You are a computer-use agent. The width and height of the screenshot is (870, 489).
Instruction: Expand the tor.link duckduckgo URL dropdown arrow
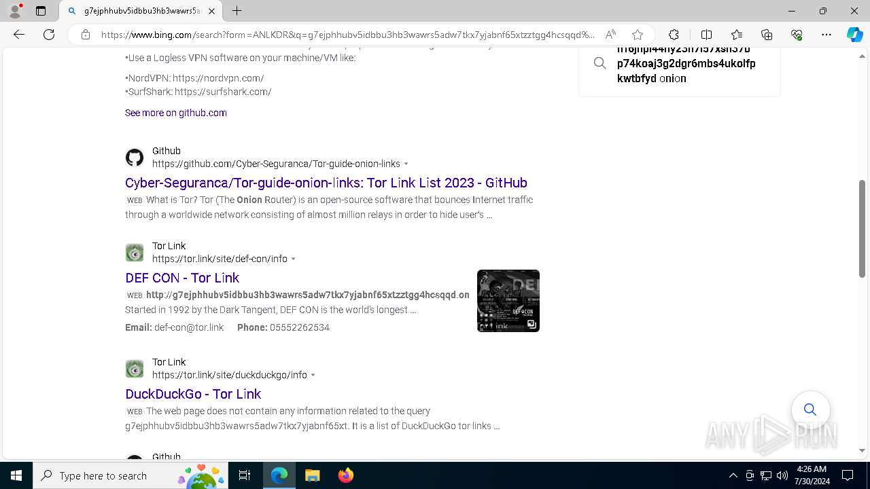313,375
